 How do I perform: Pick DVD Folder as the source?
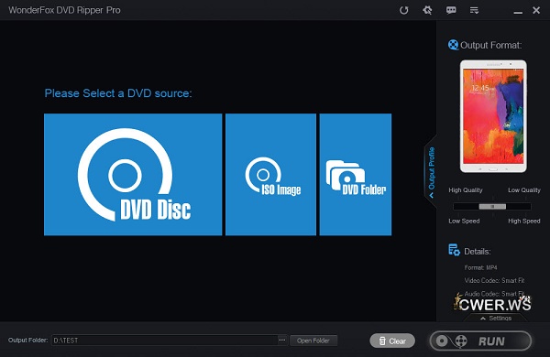(x=356, y=175)
